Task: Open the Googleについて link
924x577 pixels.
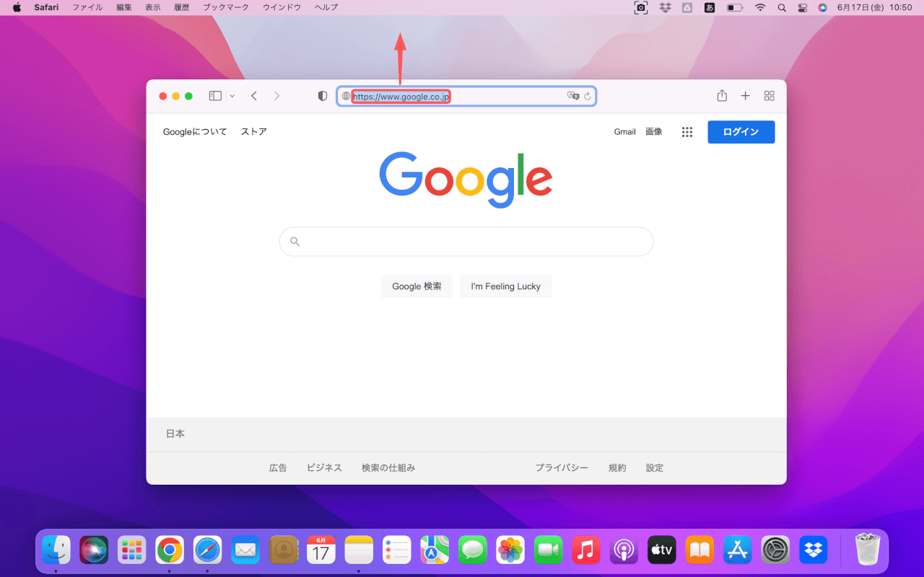Action: point(195,132)
